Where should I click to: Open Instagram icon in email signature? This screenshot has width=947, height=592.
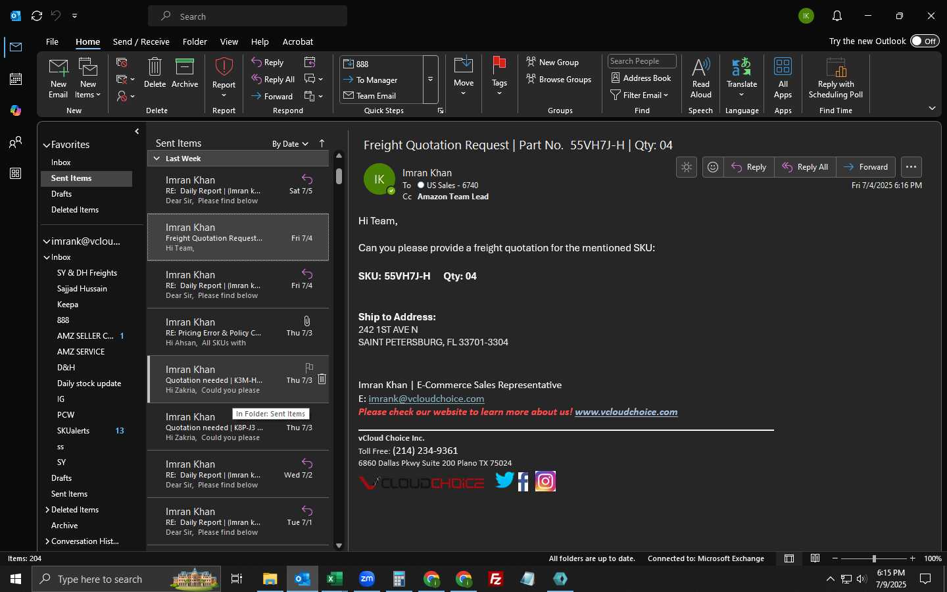[545, 481]
